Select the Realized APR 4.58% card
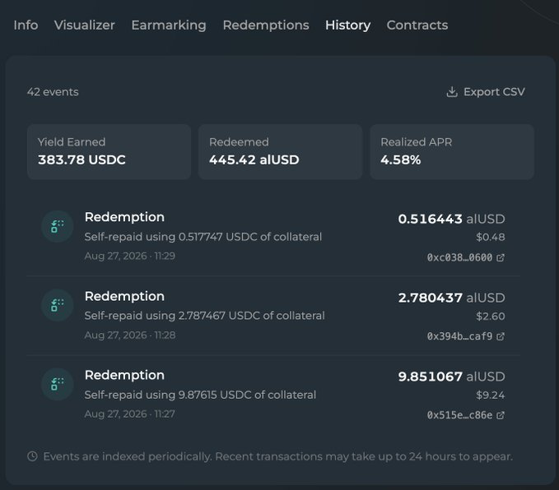Screen dimensions: 559x490 [452, 152]
